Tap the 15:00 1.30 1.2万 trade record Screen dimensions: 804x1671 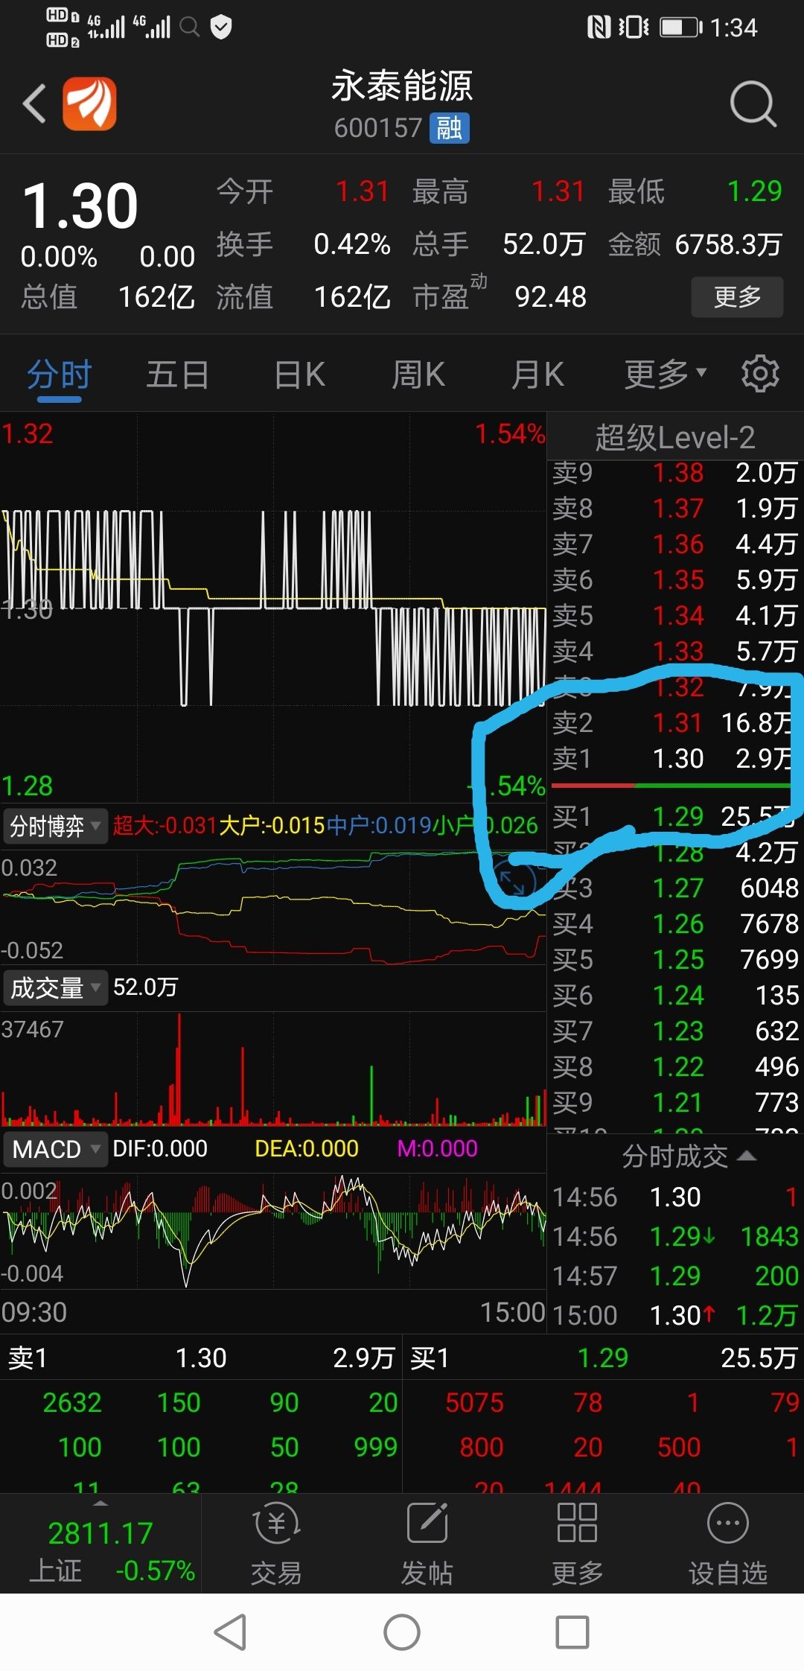(x=675, y=1316)
